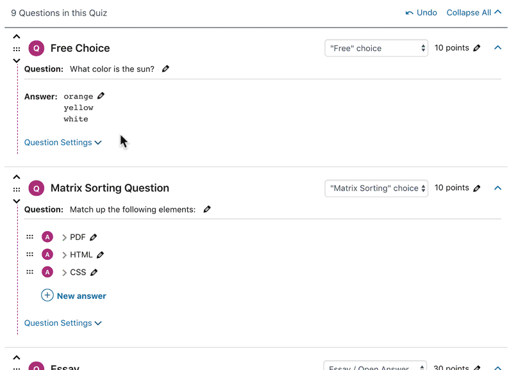Click the pencil icon next to CSS

(x=94, y=273)
